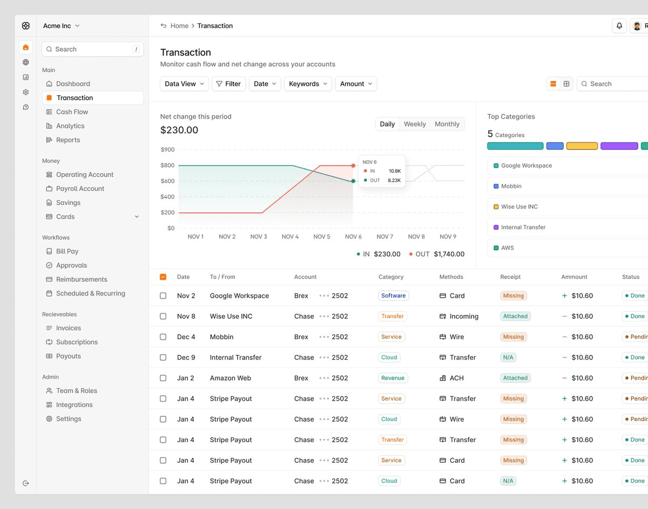The width and height of the screenshot is (648, 509).
Task: Check the Dec 4 Mobbin row
Action: click(163, 337)
